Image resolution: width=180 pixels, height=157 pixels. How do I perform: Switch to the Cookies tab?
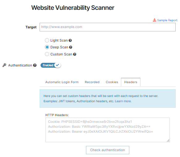tap(112, 82)
